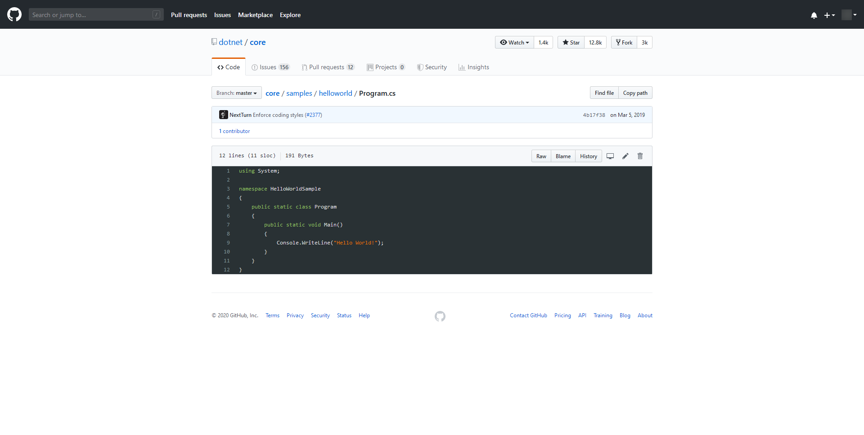
Task: View the 3k forks count
Action: (644, 42)
